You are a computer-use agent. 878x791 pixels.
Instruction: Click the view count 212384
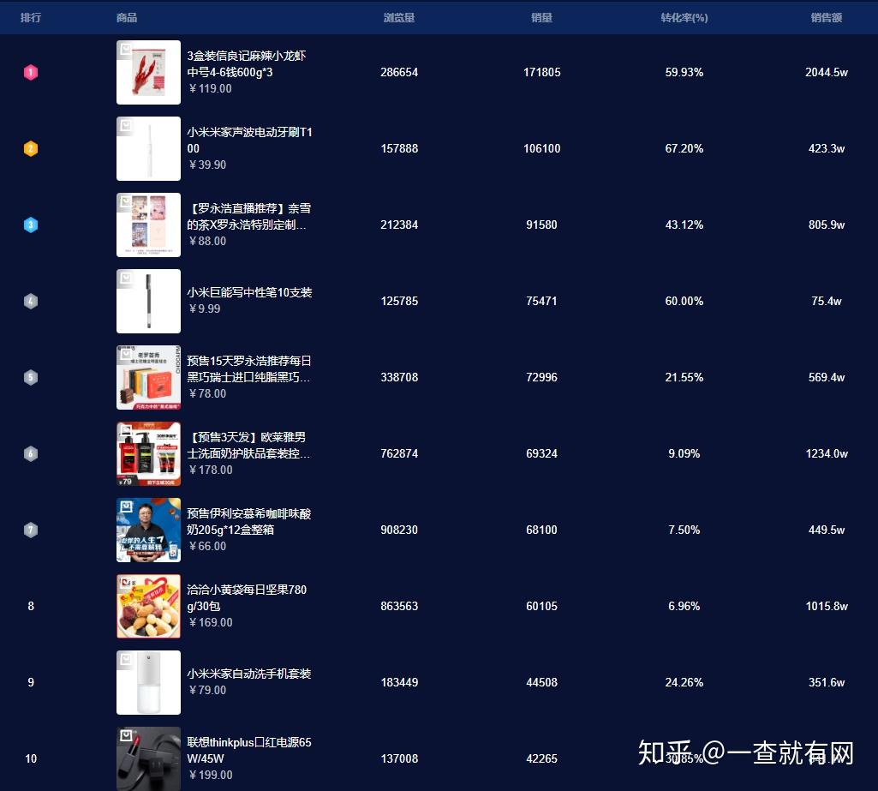tap(399, 225)
